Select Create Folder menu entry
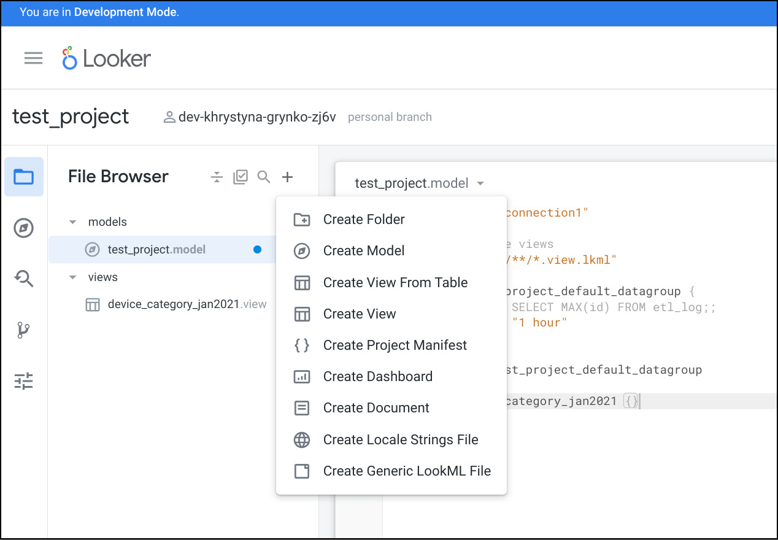The width and height of the screenshot is (778, 540). click(391, 220)
